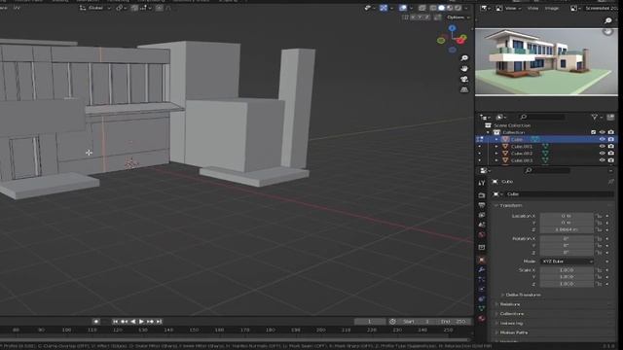The width and height of the screenshot is (623, 350).
Task: Open the Output properties tab icon
Action: coord(482,205)
